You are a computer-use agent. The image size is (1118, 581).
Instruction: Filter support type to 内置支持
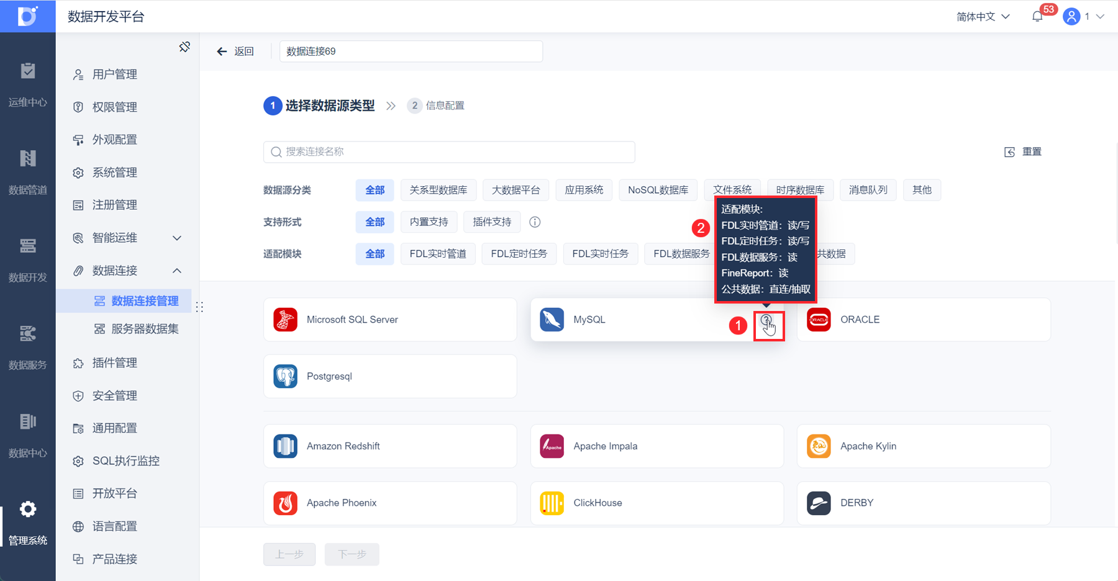click(x=429, y=222)
